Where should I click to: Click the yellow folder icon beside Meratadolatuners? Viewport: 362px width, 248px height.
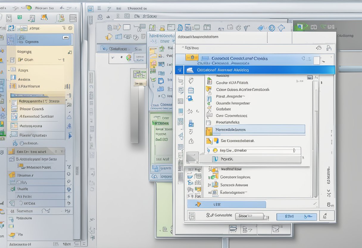209,130
